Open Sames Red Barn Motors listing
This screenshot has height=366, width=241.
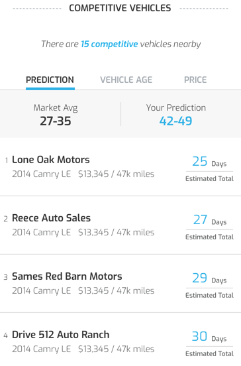(120, 284)
